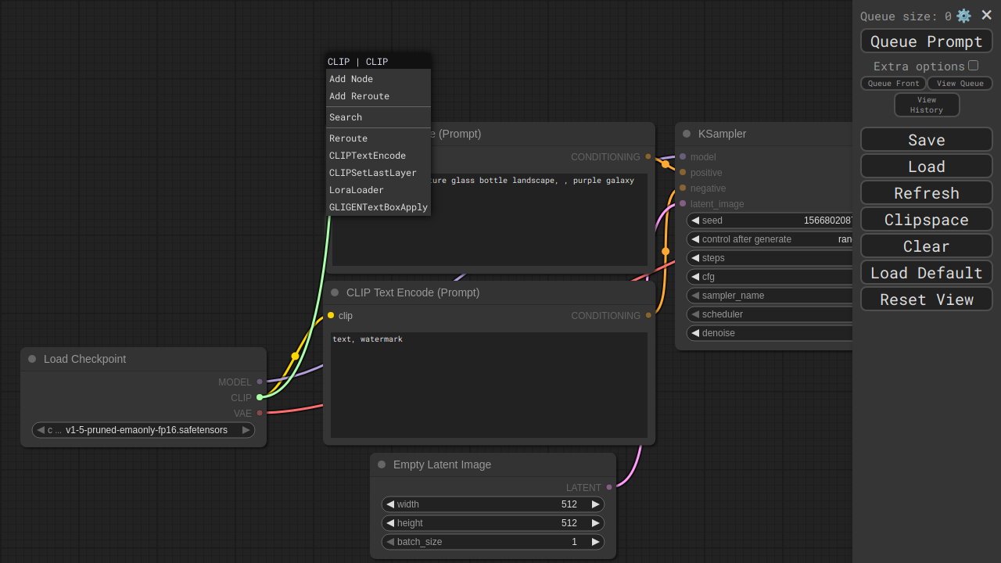Click the Load Default button
This screenshot has width=1001, height=563.
point(926,273)
